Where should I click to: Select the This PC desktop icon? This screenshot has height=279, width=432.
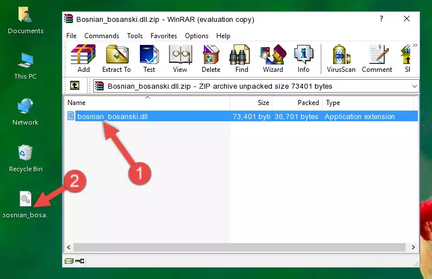click(x=25, y=66)
